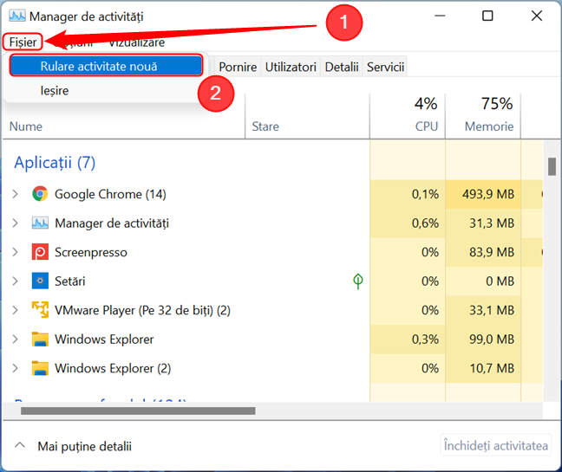Click Mai puține detalii text link
The image size is (562, 472).
point(85,446)
